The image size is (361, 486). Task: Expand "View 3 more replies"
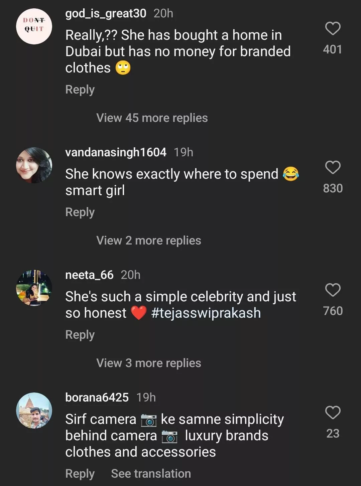tap(148, 363)
